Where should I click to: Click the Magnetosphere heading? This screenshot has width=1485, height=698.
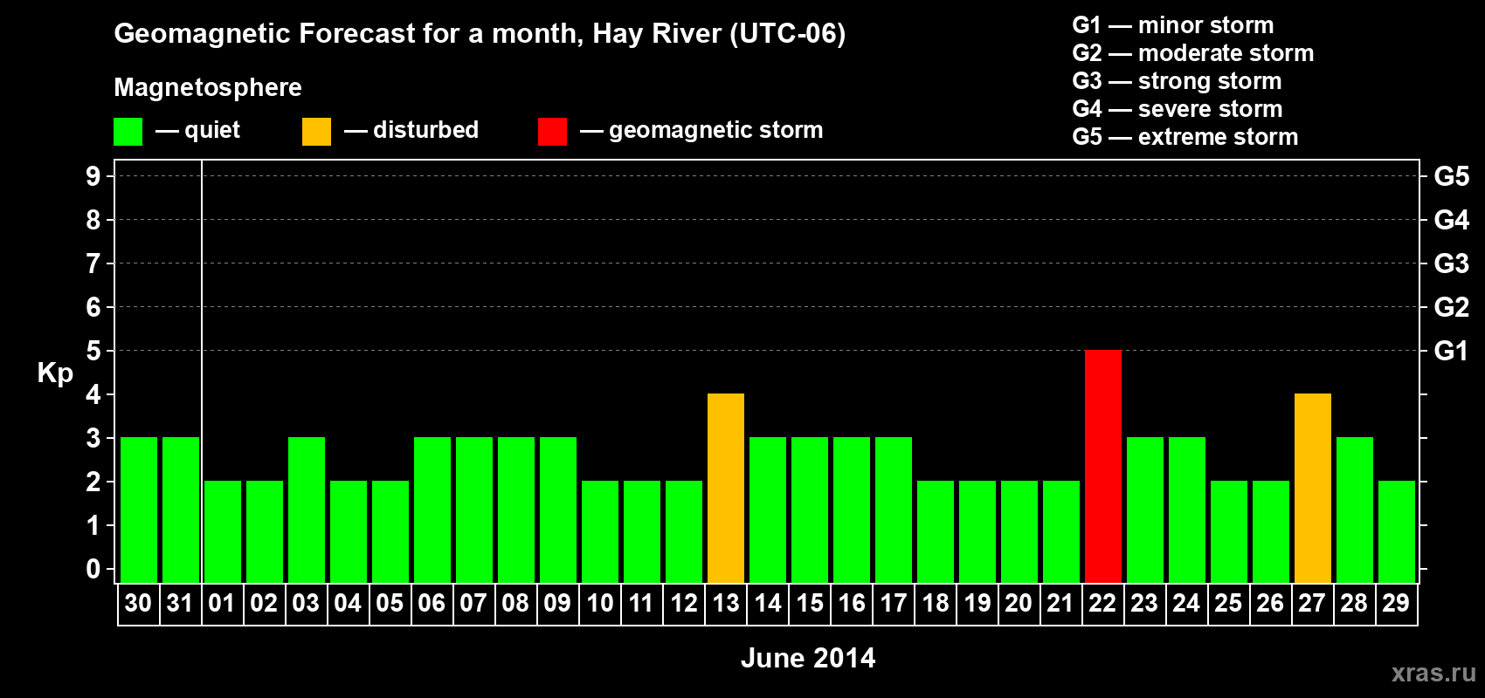(208, 88)
